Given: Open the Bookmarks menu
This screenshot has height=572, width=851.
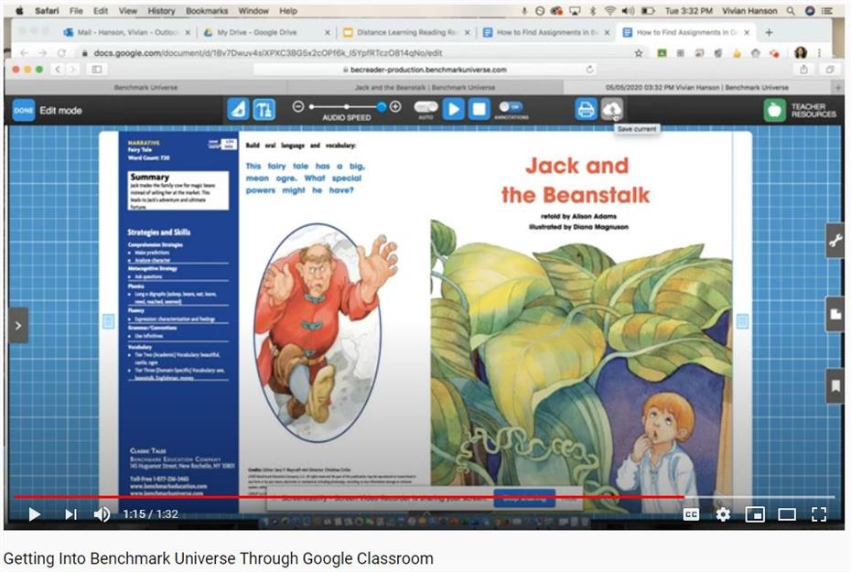Looking at the screenshot, I should (207, 11).
